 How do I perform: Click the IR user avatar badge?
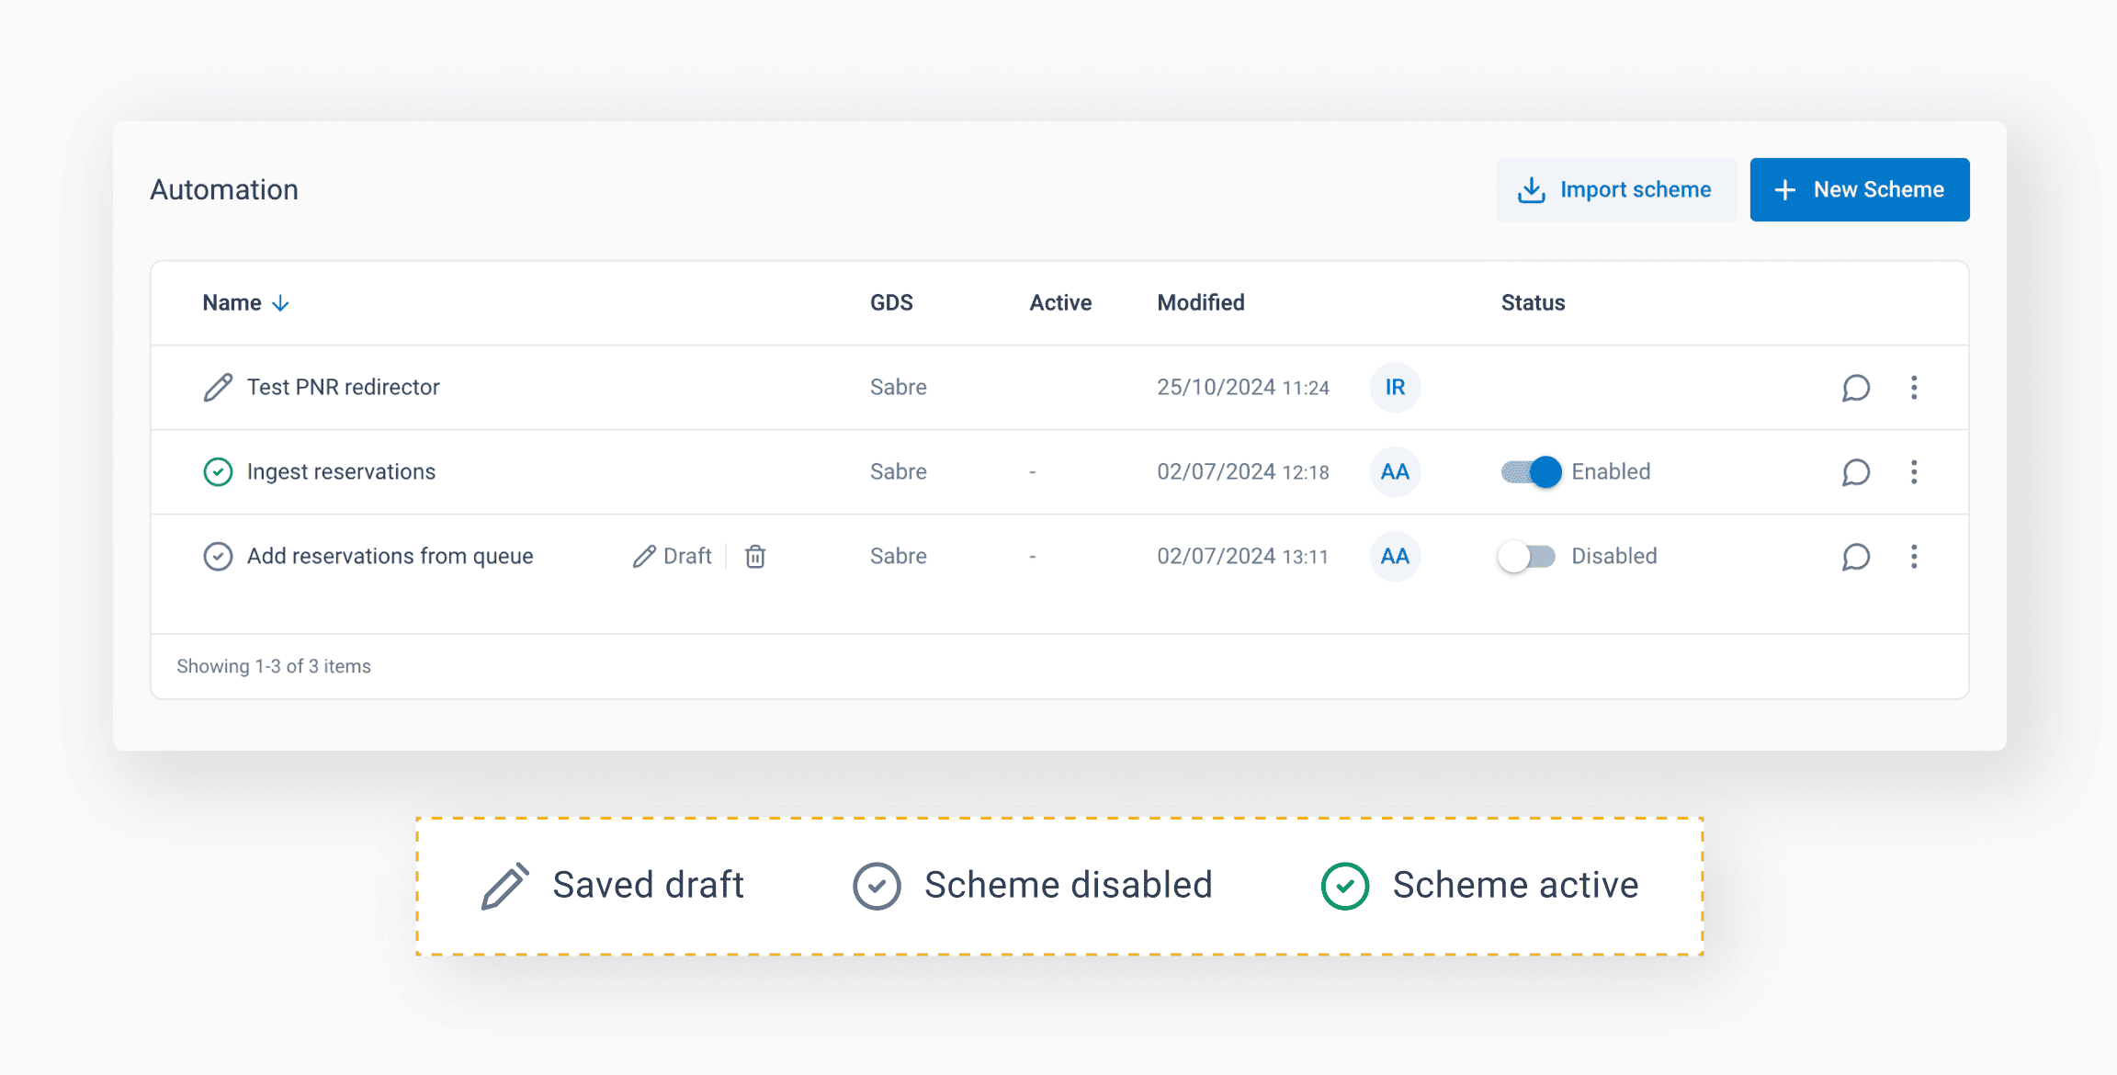tap(1394, 388)
